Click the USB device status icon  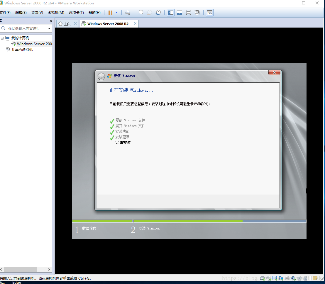[306, 278]
